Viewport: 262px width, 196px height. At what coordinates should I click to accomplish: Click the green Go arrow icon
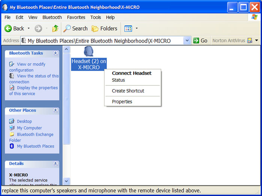click(196, 40)
